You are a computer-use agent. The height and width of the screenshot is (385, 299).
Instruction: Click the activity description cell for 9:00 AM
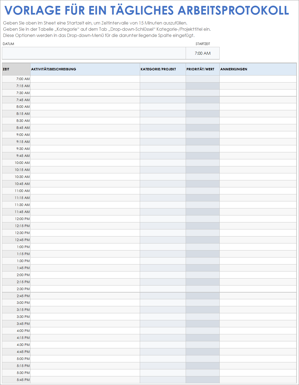[85, 135]
